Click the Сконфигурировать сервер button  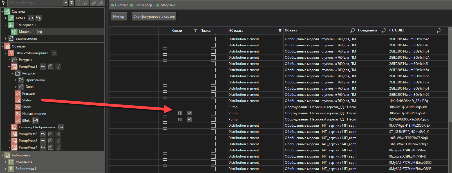point(154,17)
